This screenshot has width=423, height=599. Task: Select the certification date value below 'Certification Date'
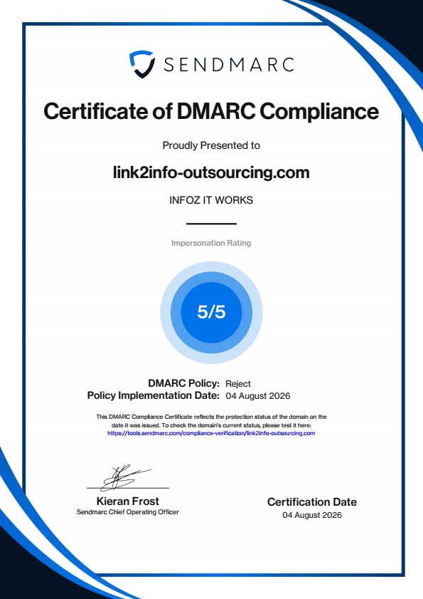point(312,515)
